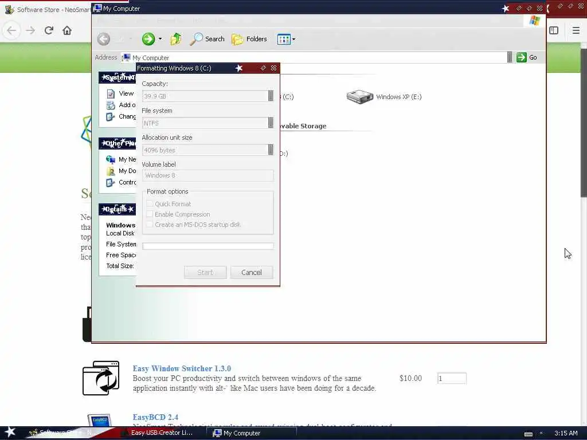Viewport: 587px width, 440px height.
Task: Open the Capacity dropdown in format dialog
Action: (x=271, y=96)
